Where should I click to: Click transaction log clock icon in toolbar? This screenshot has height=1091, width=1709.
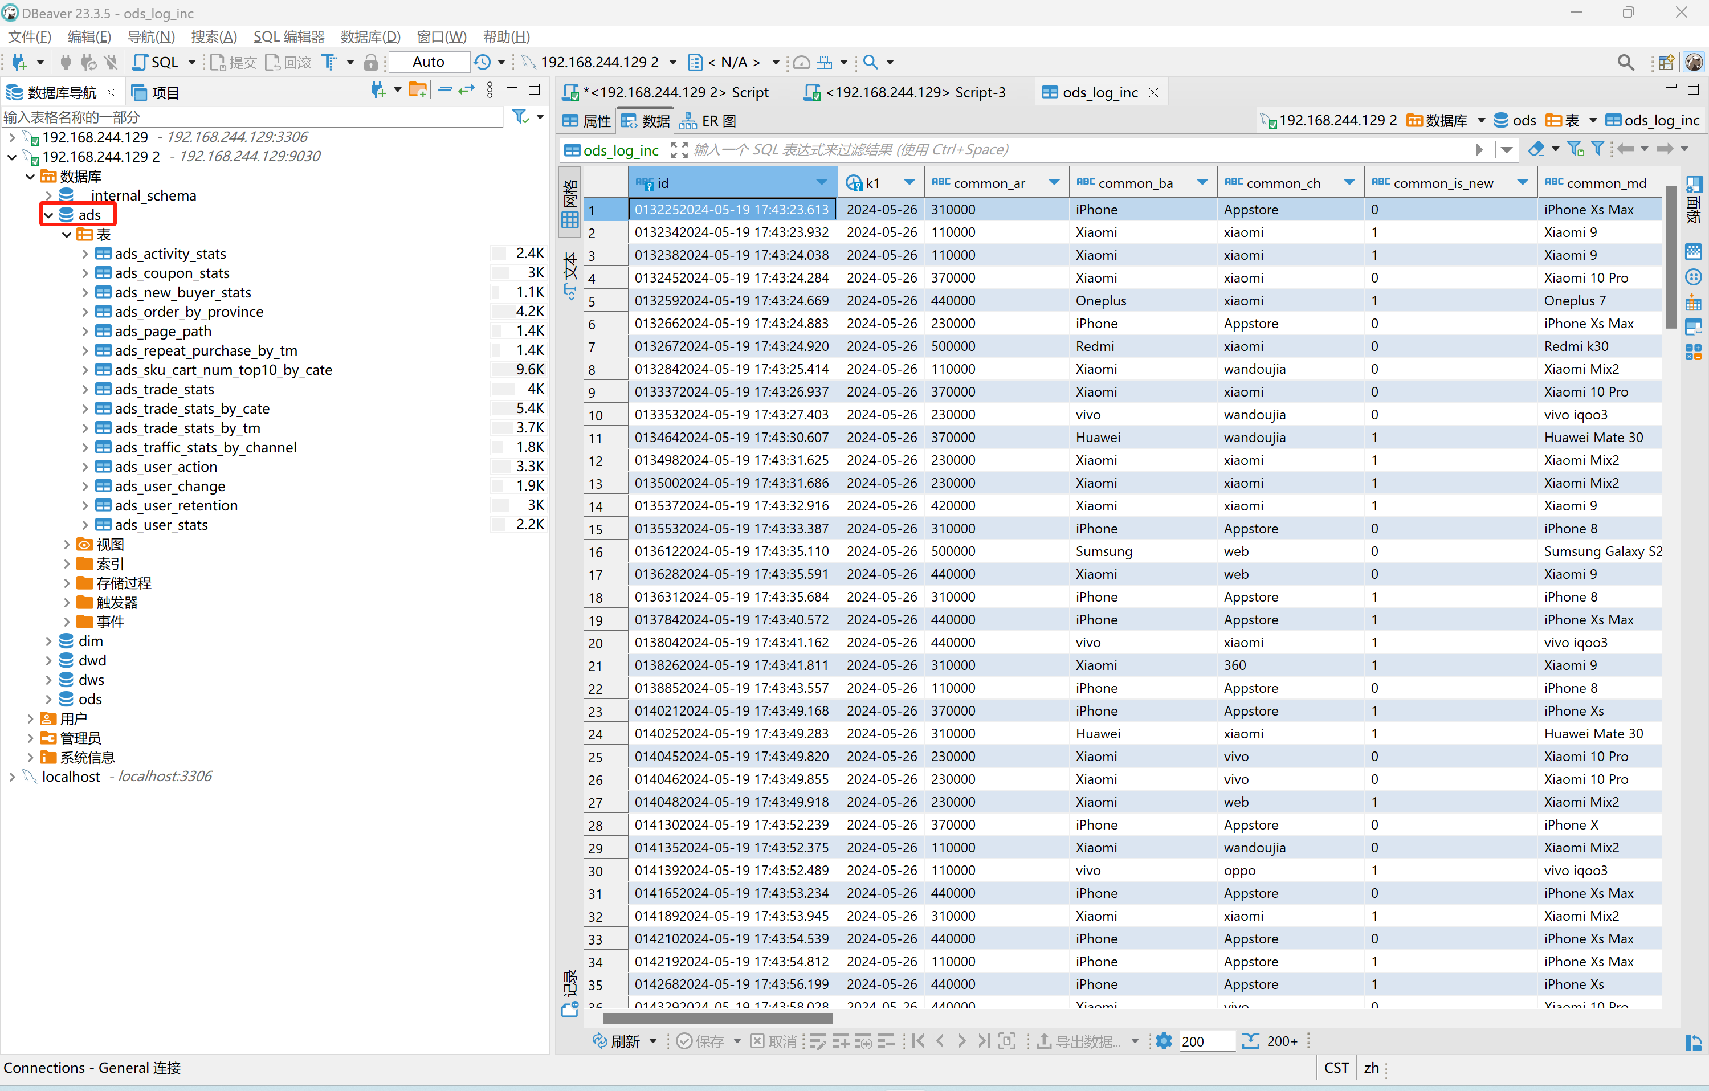483,63
